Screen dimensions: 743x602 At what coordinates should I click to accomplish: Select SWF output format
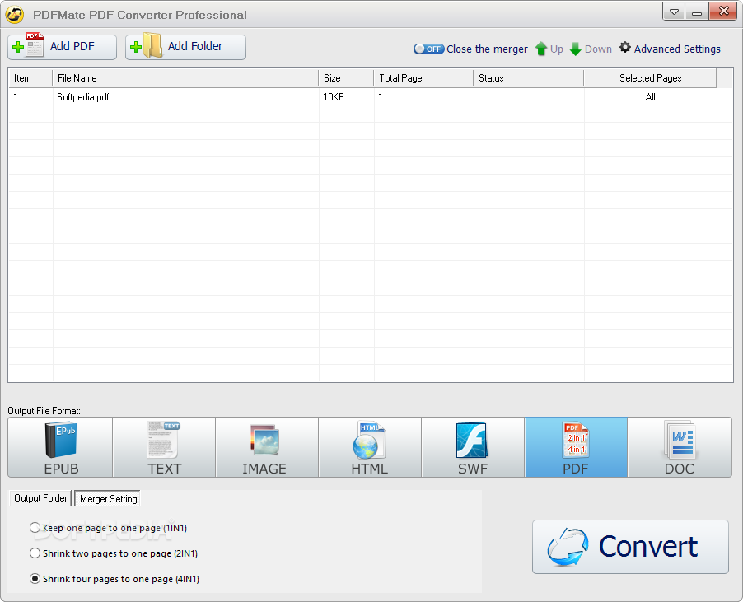(473, 447)
